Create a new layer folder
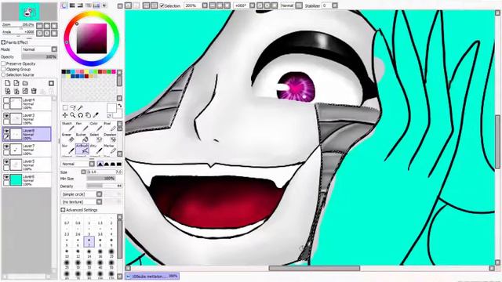The height and width of the screenshot is (282, 502). coord(25,83)
